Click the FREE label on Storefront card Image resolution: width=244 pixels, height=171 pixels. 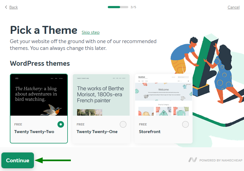[x=143, y=124]
